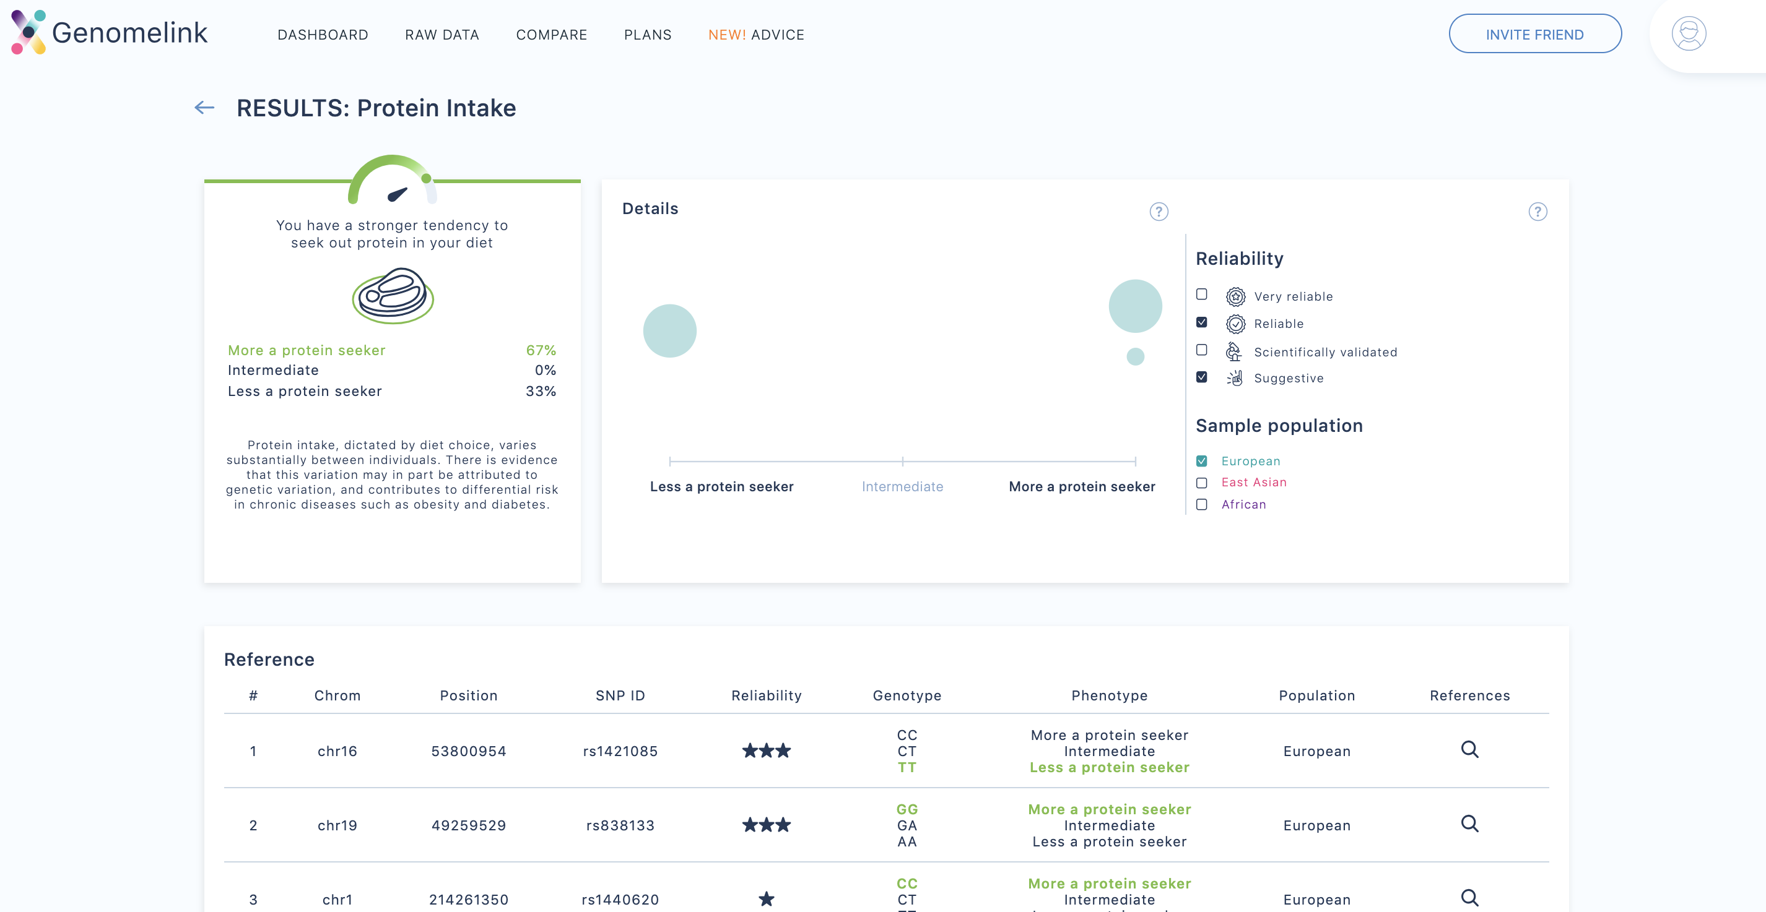Uncheck the Suggestive checkbox
Image resolution: width=1766 pixels, height=912 pixels.
(x=1201, y=377)
